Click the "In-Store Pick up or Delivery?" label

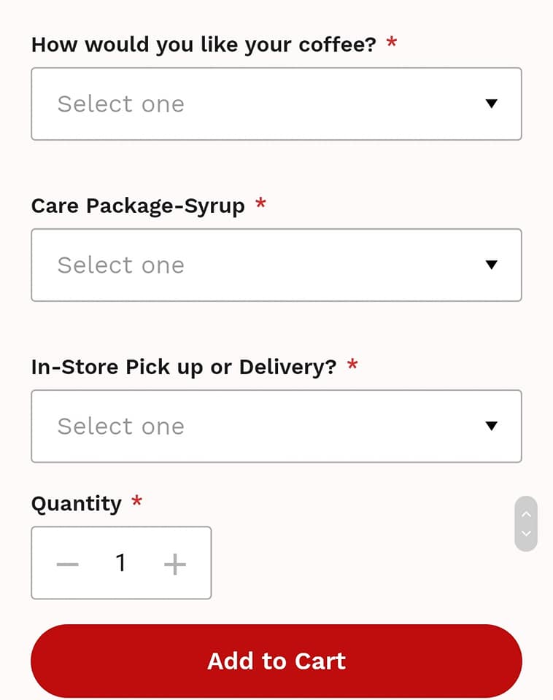pyautogui.click(x=184, y=366)
